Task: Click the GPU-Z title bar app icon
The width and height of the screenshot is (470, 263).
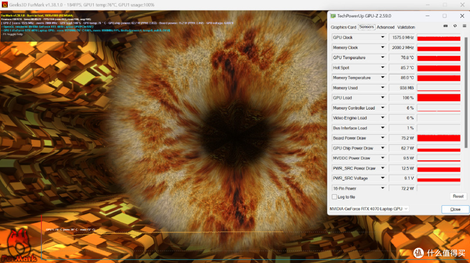Action: [x=333, y=16]
